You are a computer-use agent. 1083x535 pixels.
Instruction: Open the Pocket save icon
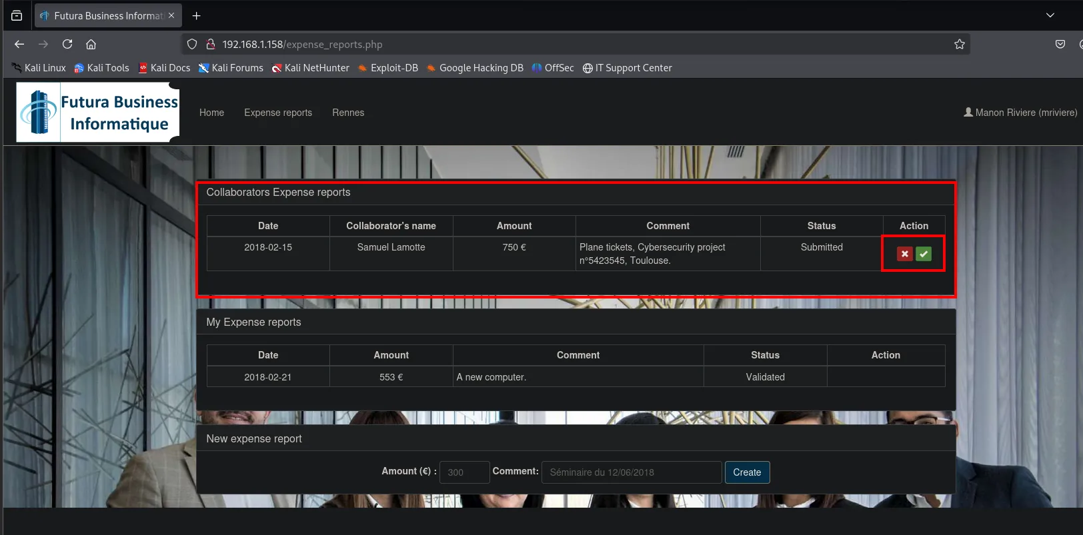tap(1060, 44)
